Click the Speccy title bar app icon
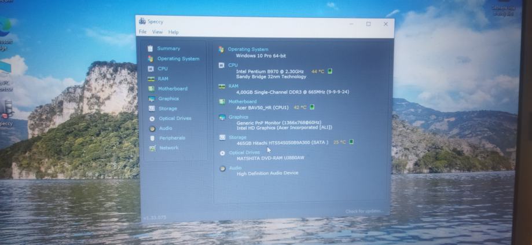Image resolution: width=532 pixels, height=245 pixels. [x=142, y=21]
